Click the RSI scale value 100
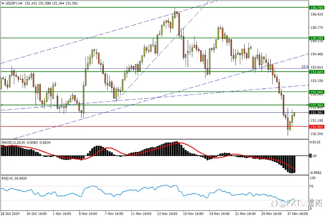Image resolution: width=326 pixels, height=217 pixels. 312,178
